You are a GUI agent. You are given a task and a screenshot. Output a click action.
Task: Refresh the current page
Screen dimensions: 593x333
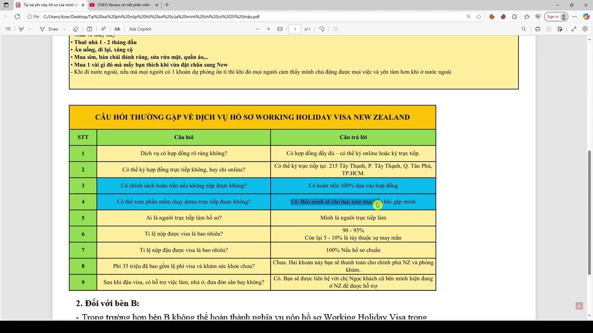[x=17, y=17]
